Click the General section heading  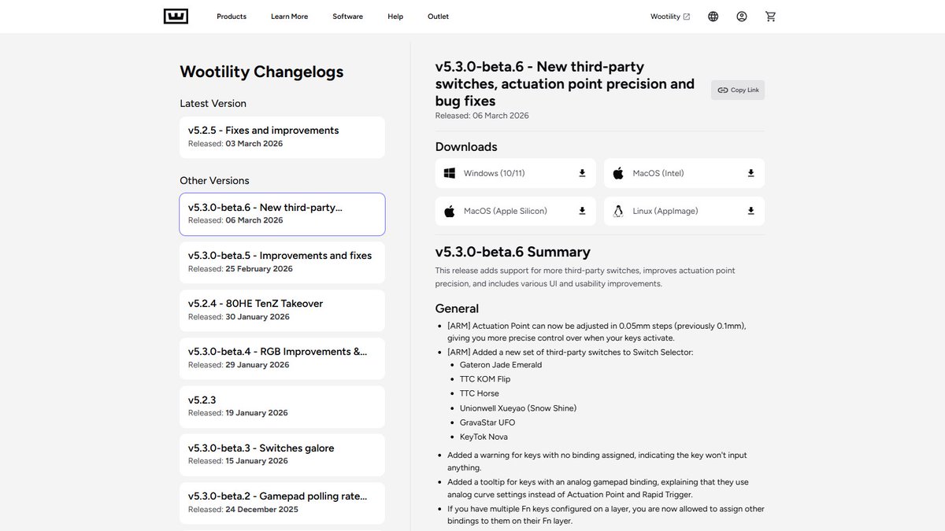[457, 308]
